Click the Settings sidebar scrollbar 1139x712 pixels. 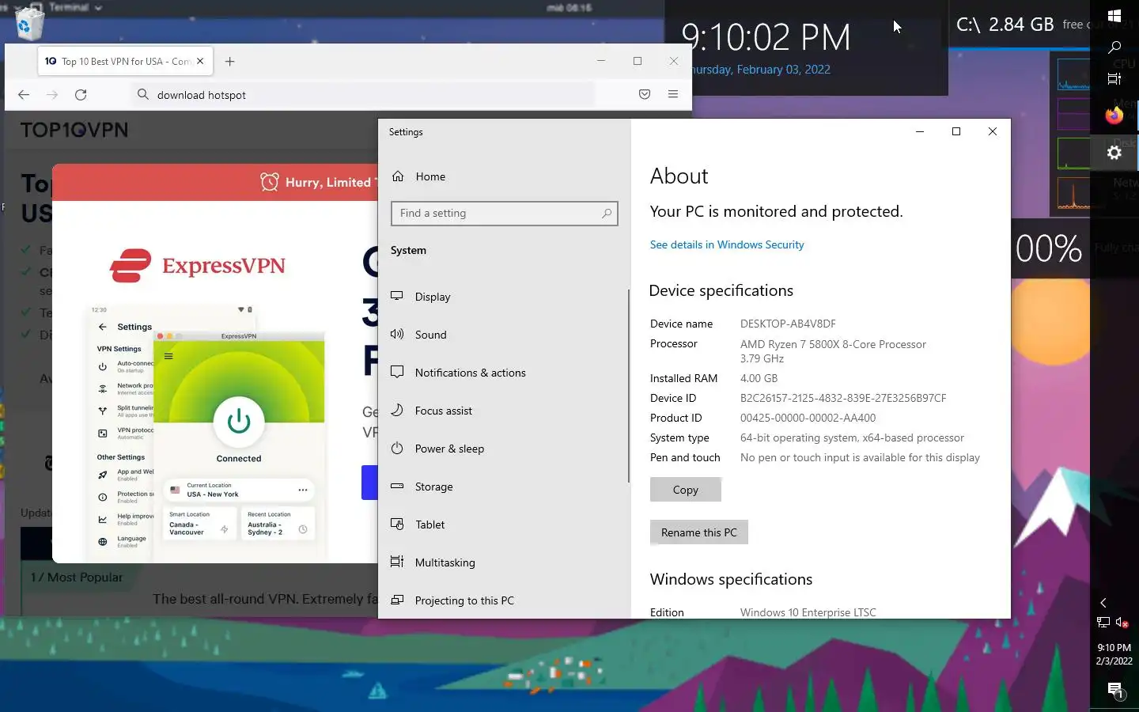(x=629, y=385)
